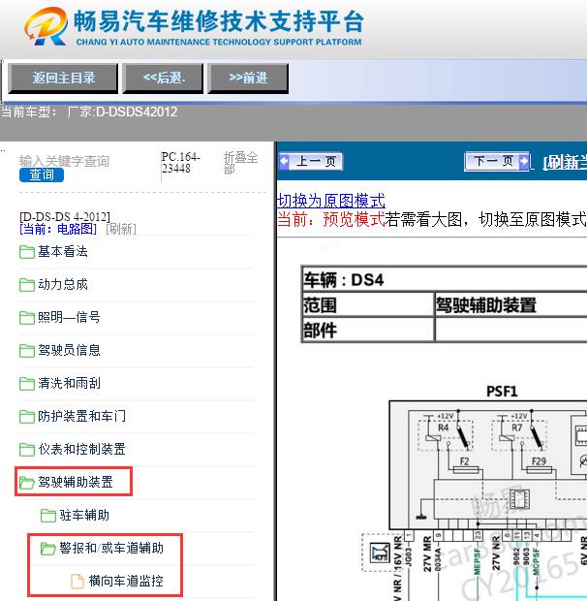
Task: Click the [D-DS-DS 4-2012] label
Action: tap(65, 216)
